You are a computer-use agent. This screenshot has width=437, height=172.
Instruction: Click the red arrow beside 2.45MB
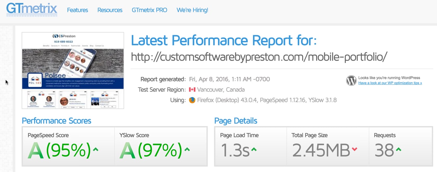coord(354,149)
